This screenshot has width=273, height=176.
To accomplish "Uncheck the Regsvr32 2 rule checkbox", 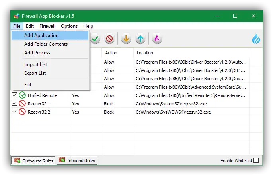I will tap(14, 112).
